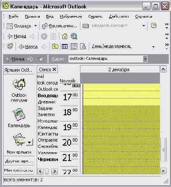Select Черновики folder in the list
Image resolution: width=171 pixels, height=187 pixels.
48,159
